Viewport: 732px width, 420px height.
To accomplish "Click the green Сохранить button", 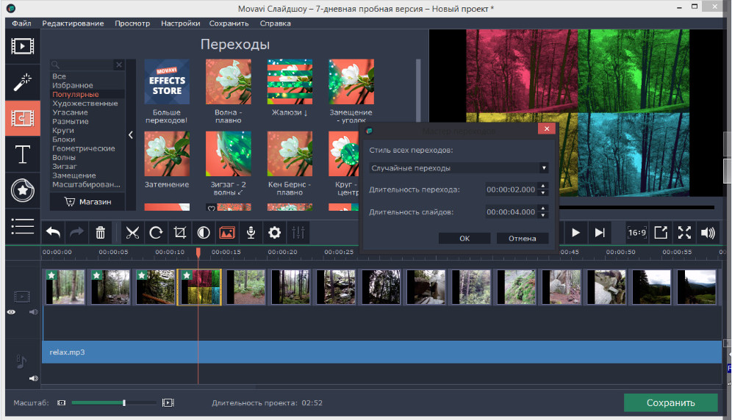I will click(x=671, y=402).
